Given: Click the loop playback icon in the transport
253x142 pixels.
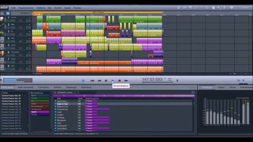Looking at the screenshot, I should [83, 80].
